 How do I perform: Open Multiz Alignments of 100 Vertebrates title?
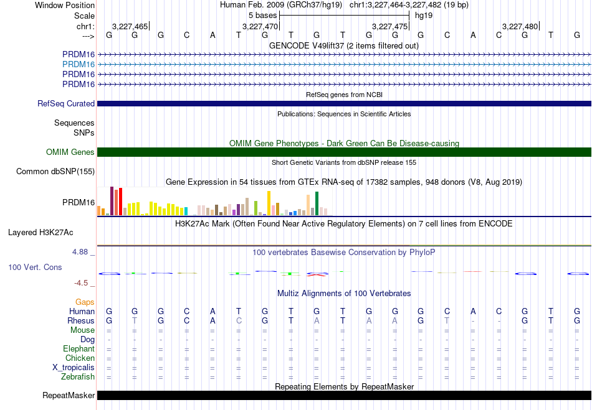tap(344, 293)
